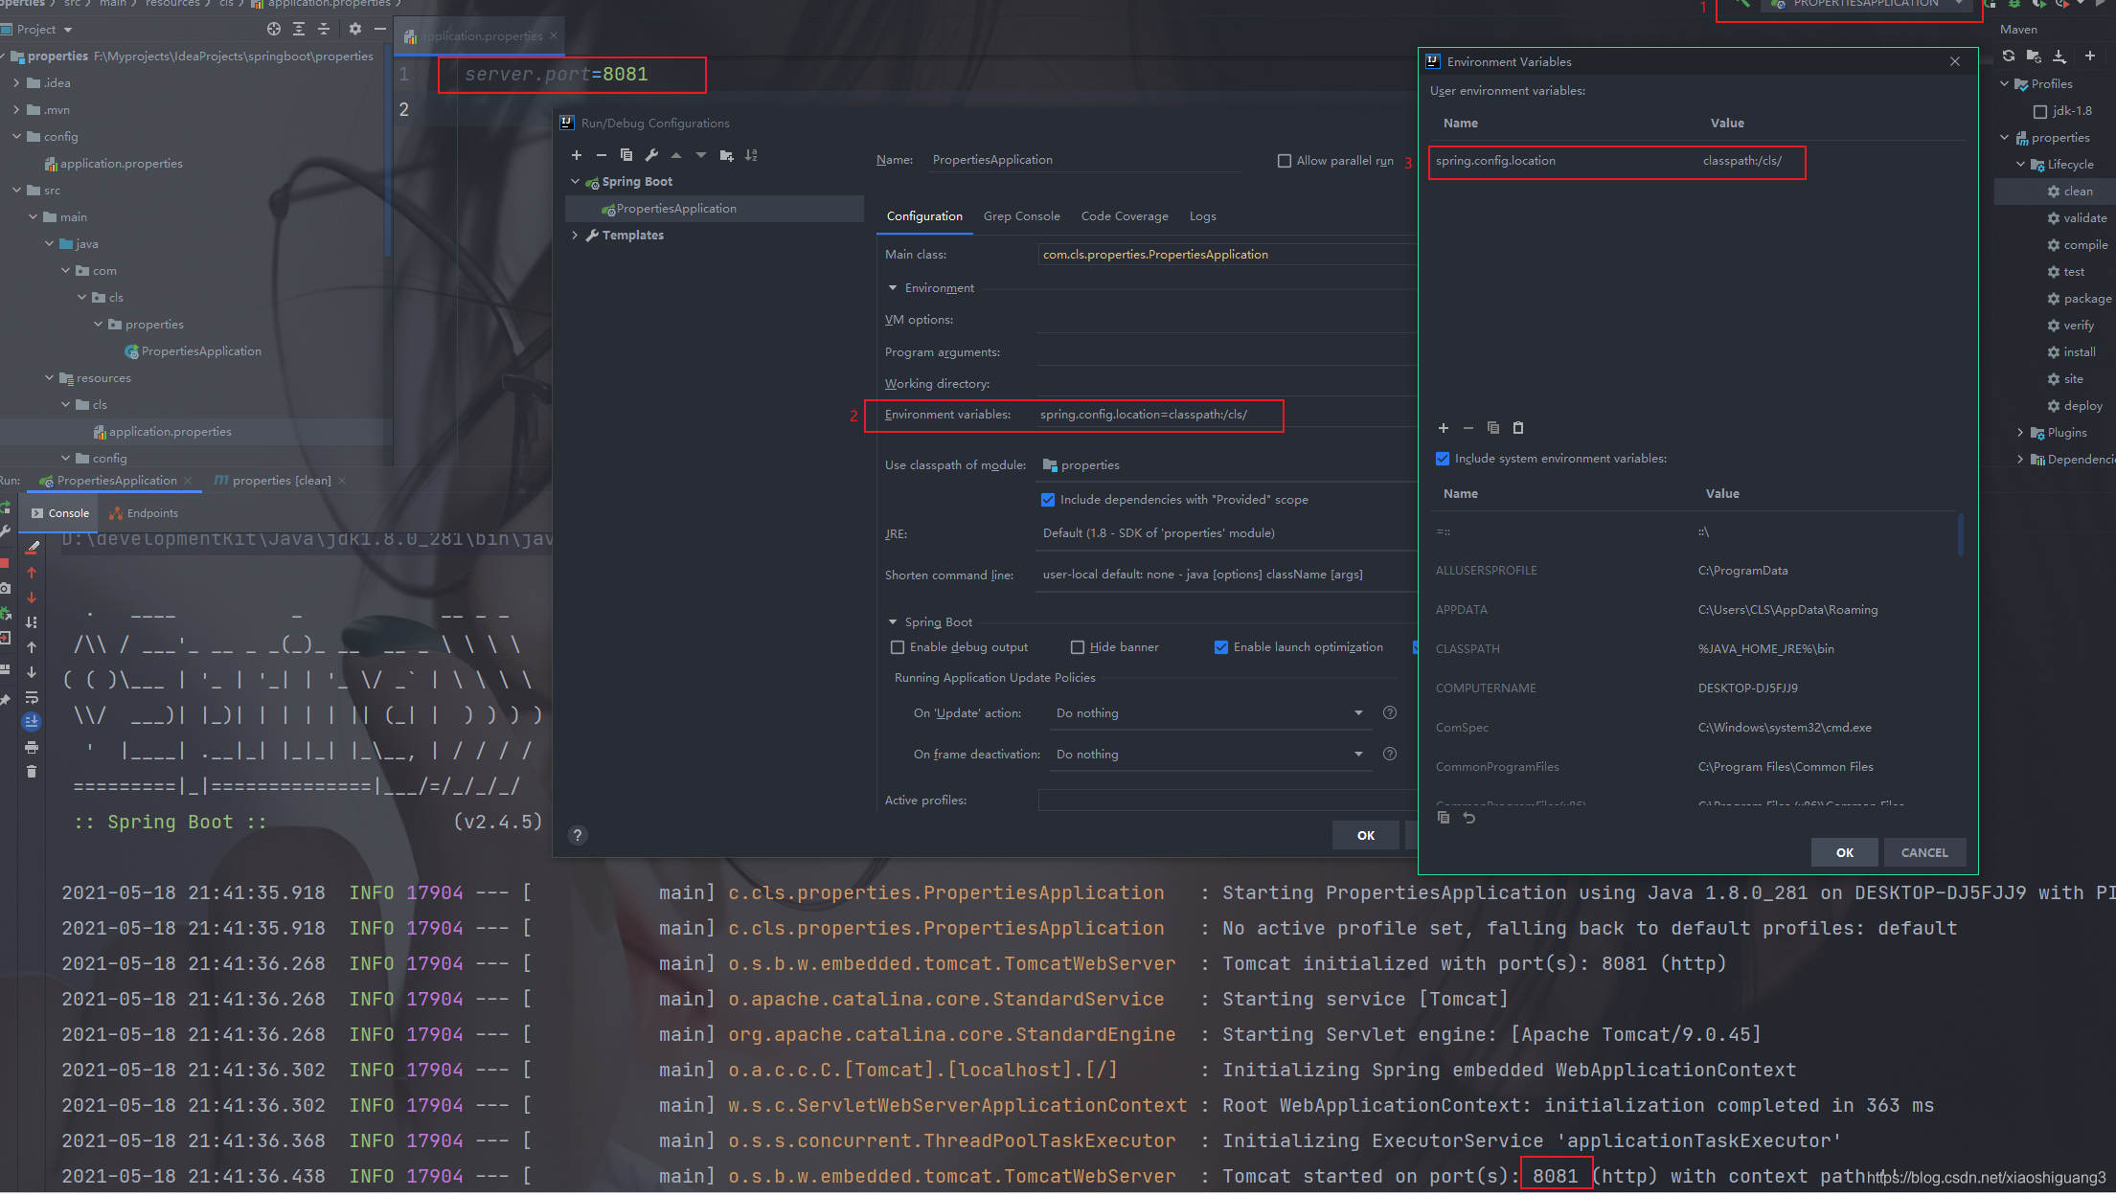
Task: Paste environment variables from clipboard
Action: pos(1518,428)
